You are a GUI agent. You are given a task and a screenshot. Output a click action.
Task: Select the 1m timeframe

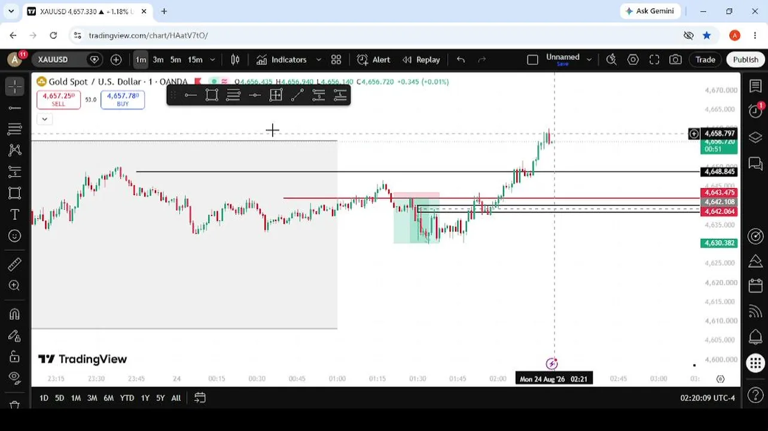pyautogui.click(x=141, y=59)
